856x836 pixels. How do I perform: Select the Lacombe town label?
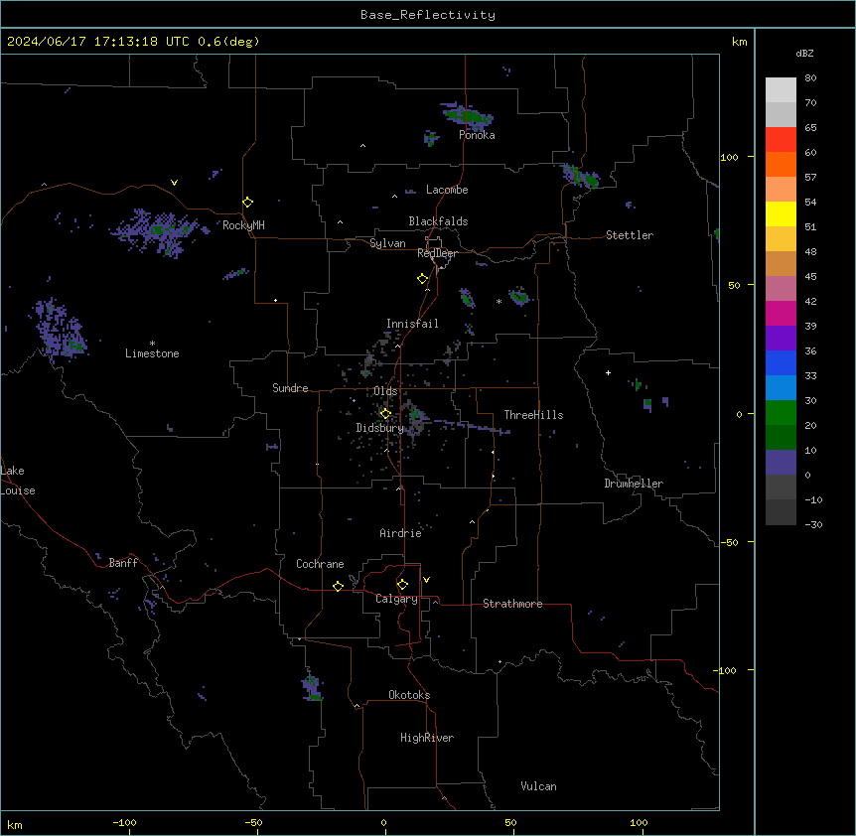tap(447, 190)
